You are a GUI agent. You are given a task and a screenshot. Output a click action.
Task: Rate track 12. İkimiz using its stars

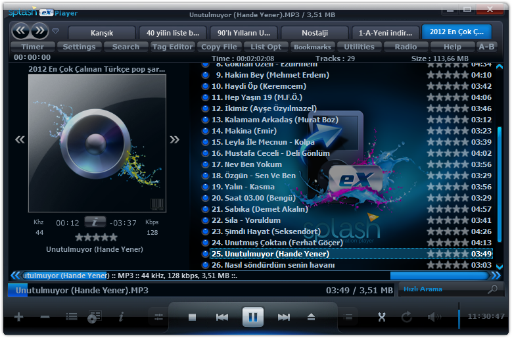[448, 109]
